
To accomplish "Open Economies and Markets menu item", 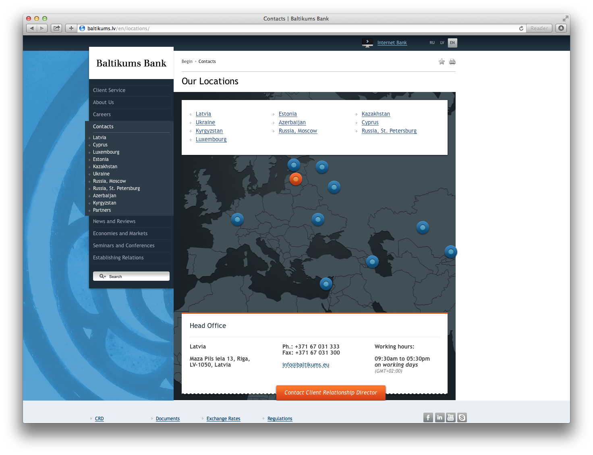I will point(120,234).
